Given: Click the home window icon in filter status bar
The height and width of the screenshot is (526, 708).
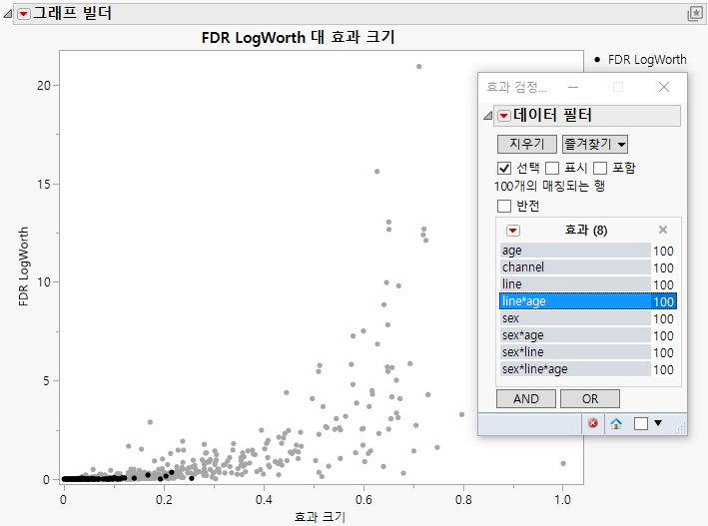Looking at the screenshot, I should [x=616, y=423].
